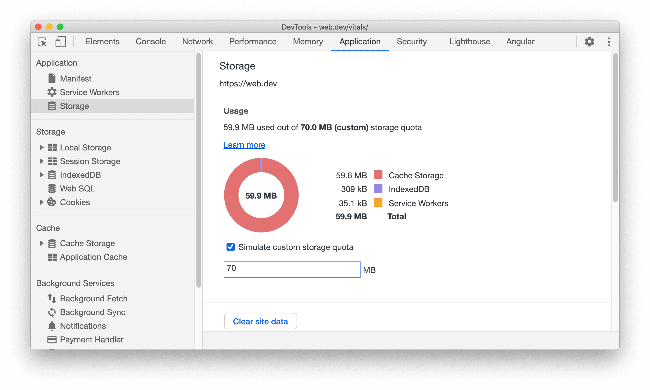Click the custom quota input field
The image size is (650, 390).
[x=292, y=268]
